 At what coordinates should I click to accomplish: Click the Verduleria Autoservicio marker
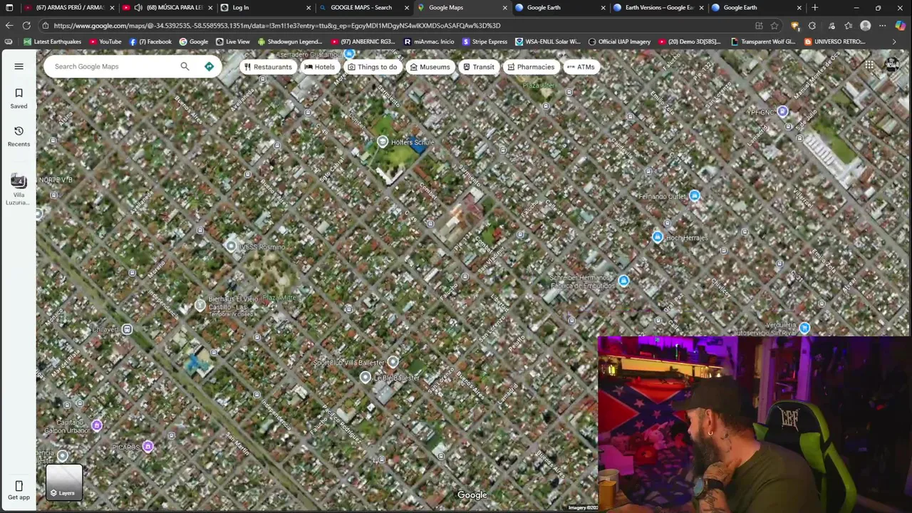pos(804,328)
